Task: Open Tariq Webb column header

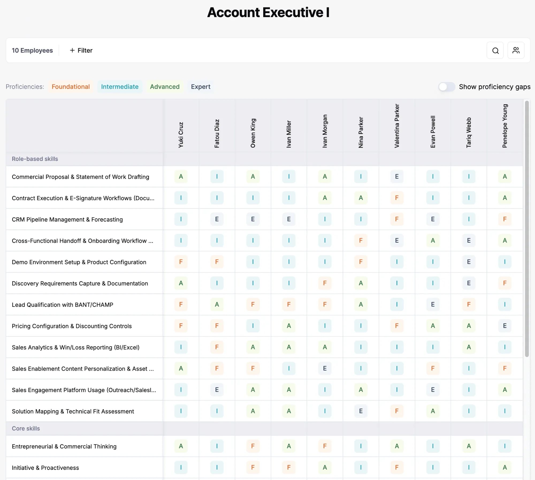Action: click(x=469, y=133)
